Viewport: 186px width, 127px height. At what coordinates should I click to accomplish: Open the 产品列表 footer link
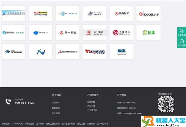(x=91, y=106)
